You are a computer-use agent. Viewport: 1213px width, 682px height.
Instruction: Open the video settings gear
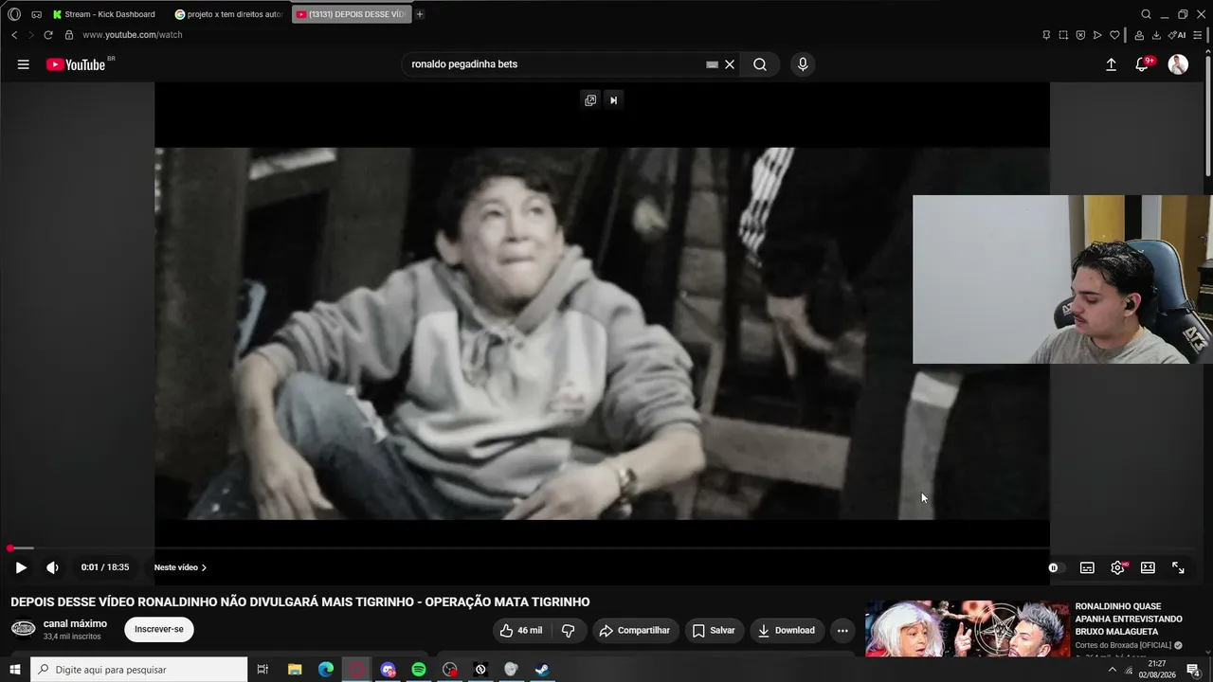point(1117,567)
